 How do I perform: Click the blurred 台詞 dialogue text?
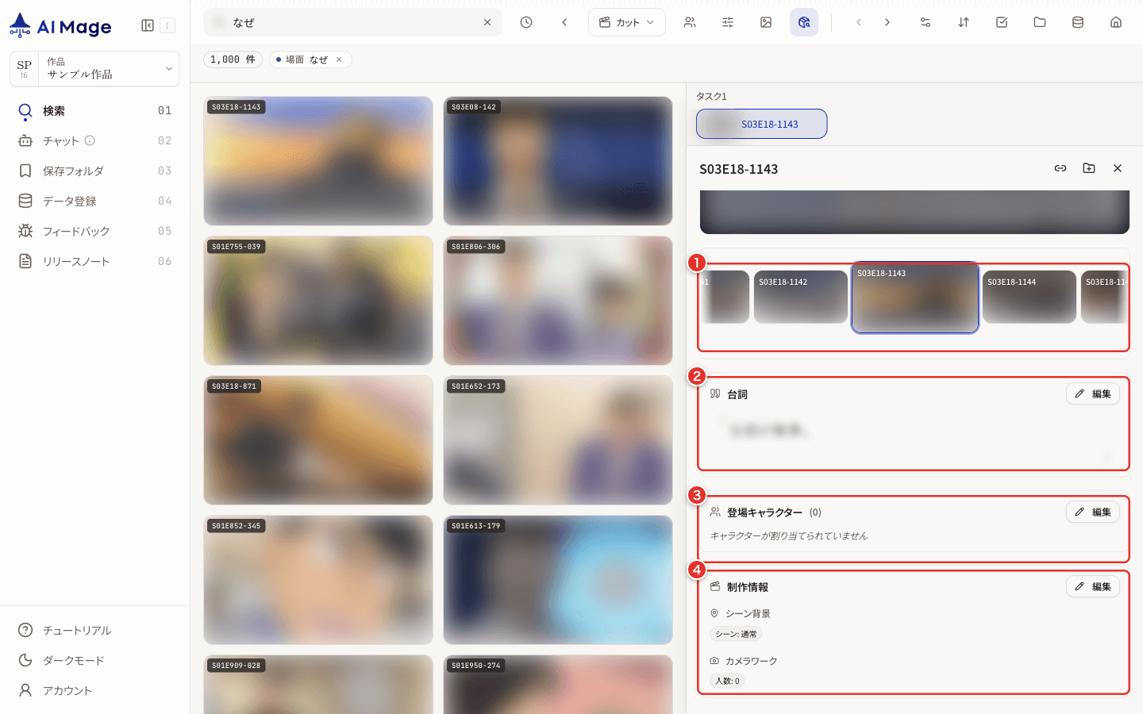click(x=768, y=431)
